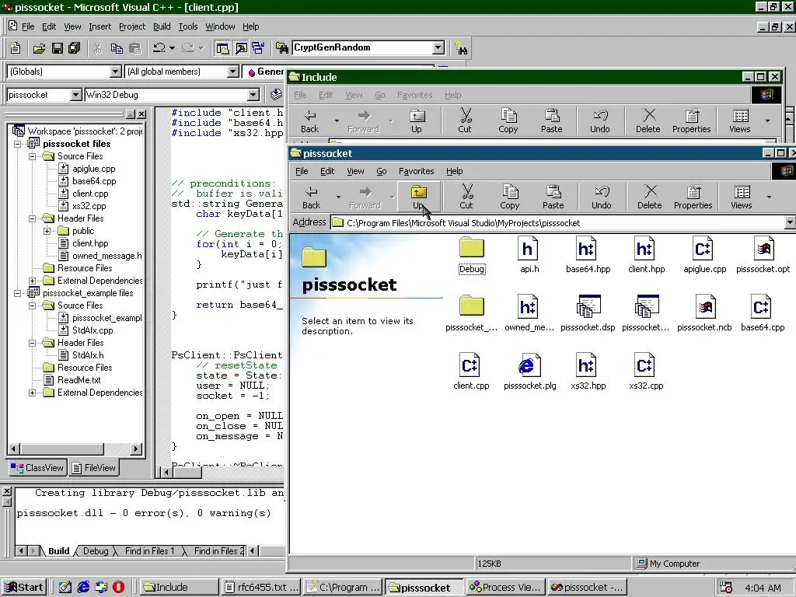Open the Build menu
The height and width of the screenshot is (597, 796).
[162, 26]
